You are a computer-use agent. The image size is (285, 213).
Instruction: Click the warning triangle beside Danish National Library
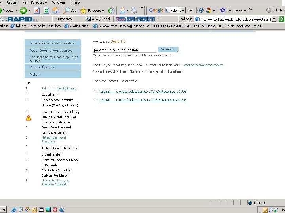[28, 118]
